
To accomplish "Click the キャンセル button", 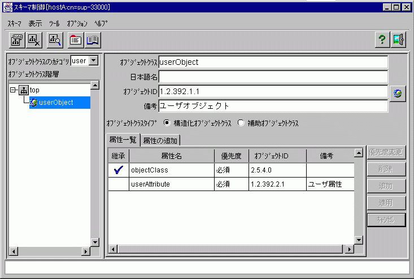I will [386, 220].
